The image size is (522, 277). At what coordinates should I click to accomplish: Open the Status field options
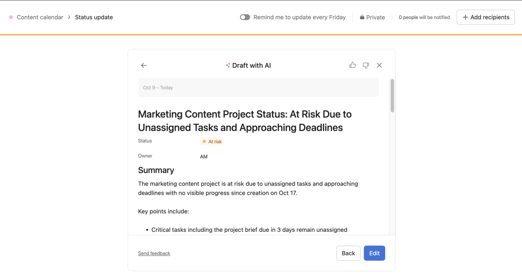[145, 141]
